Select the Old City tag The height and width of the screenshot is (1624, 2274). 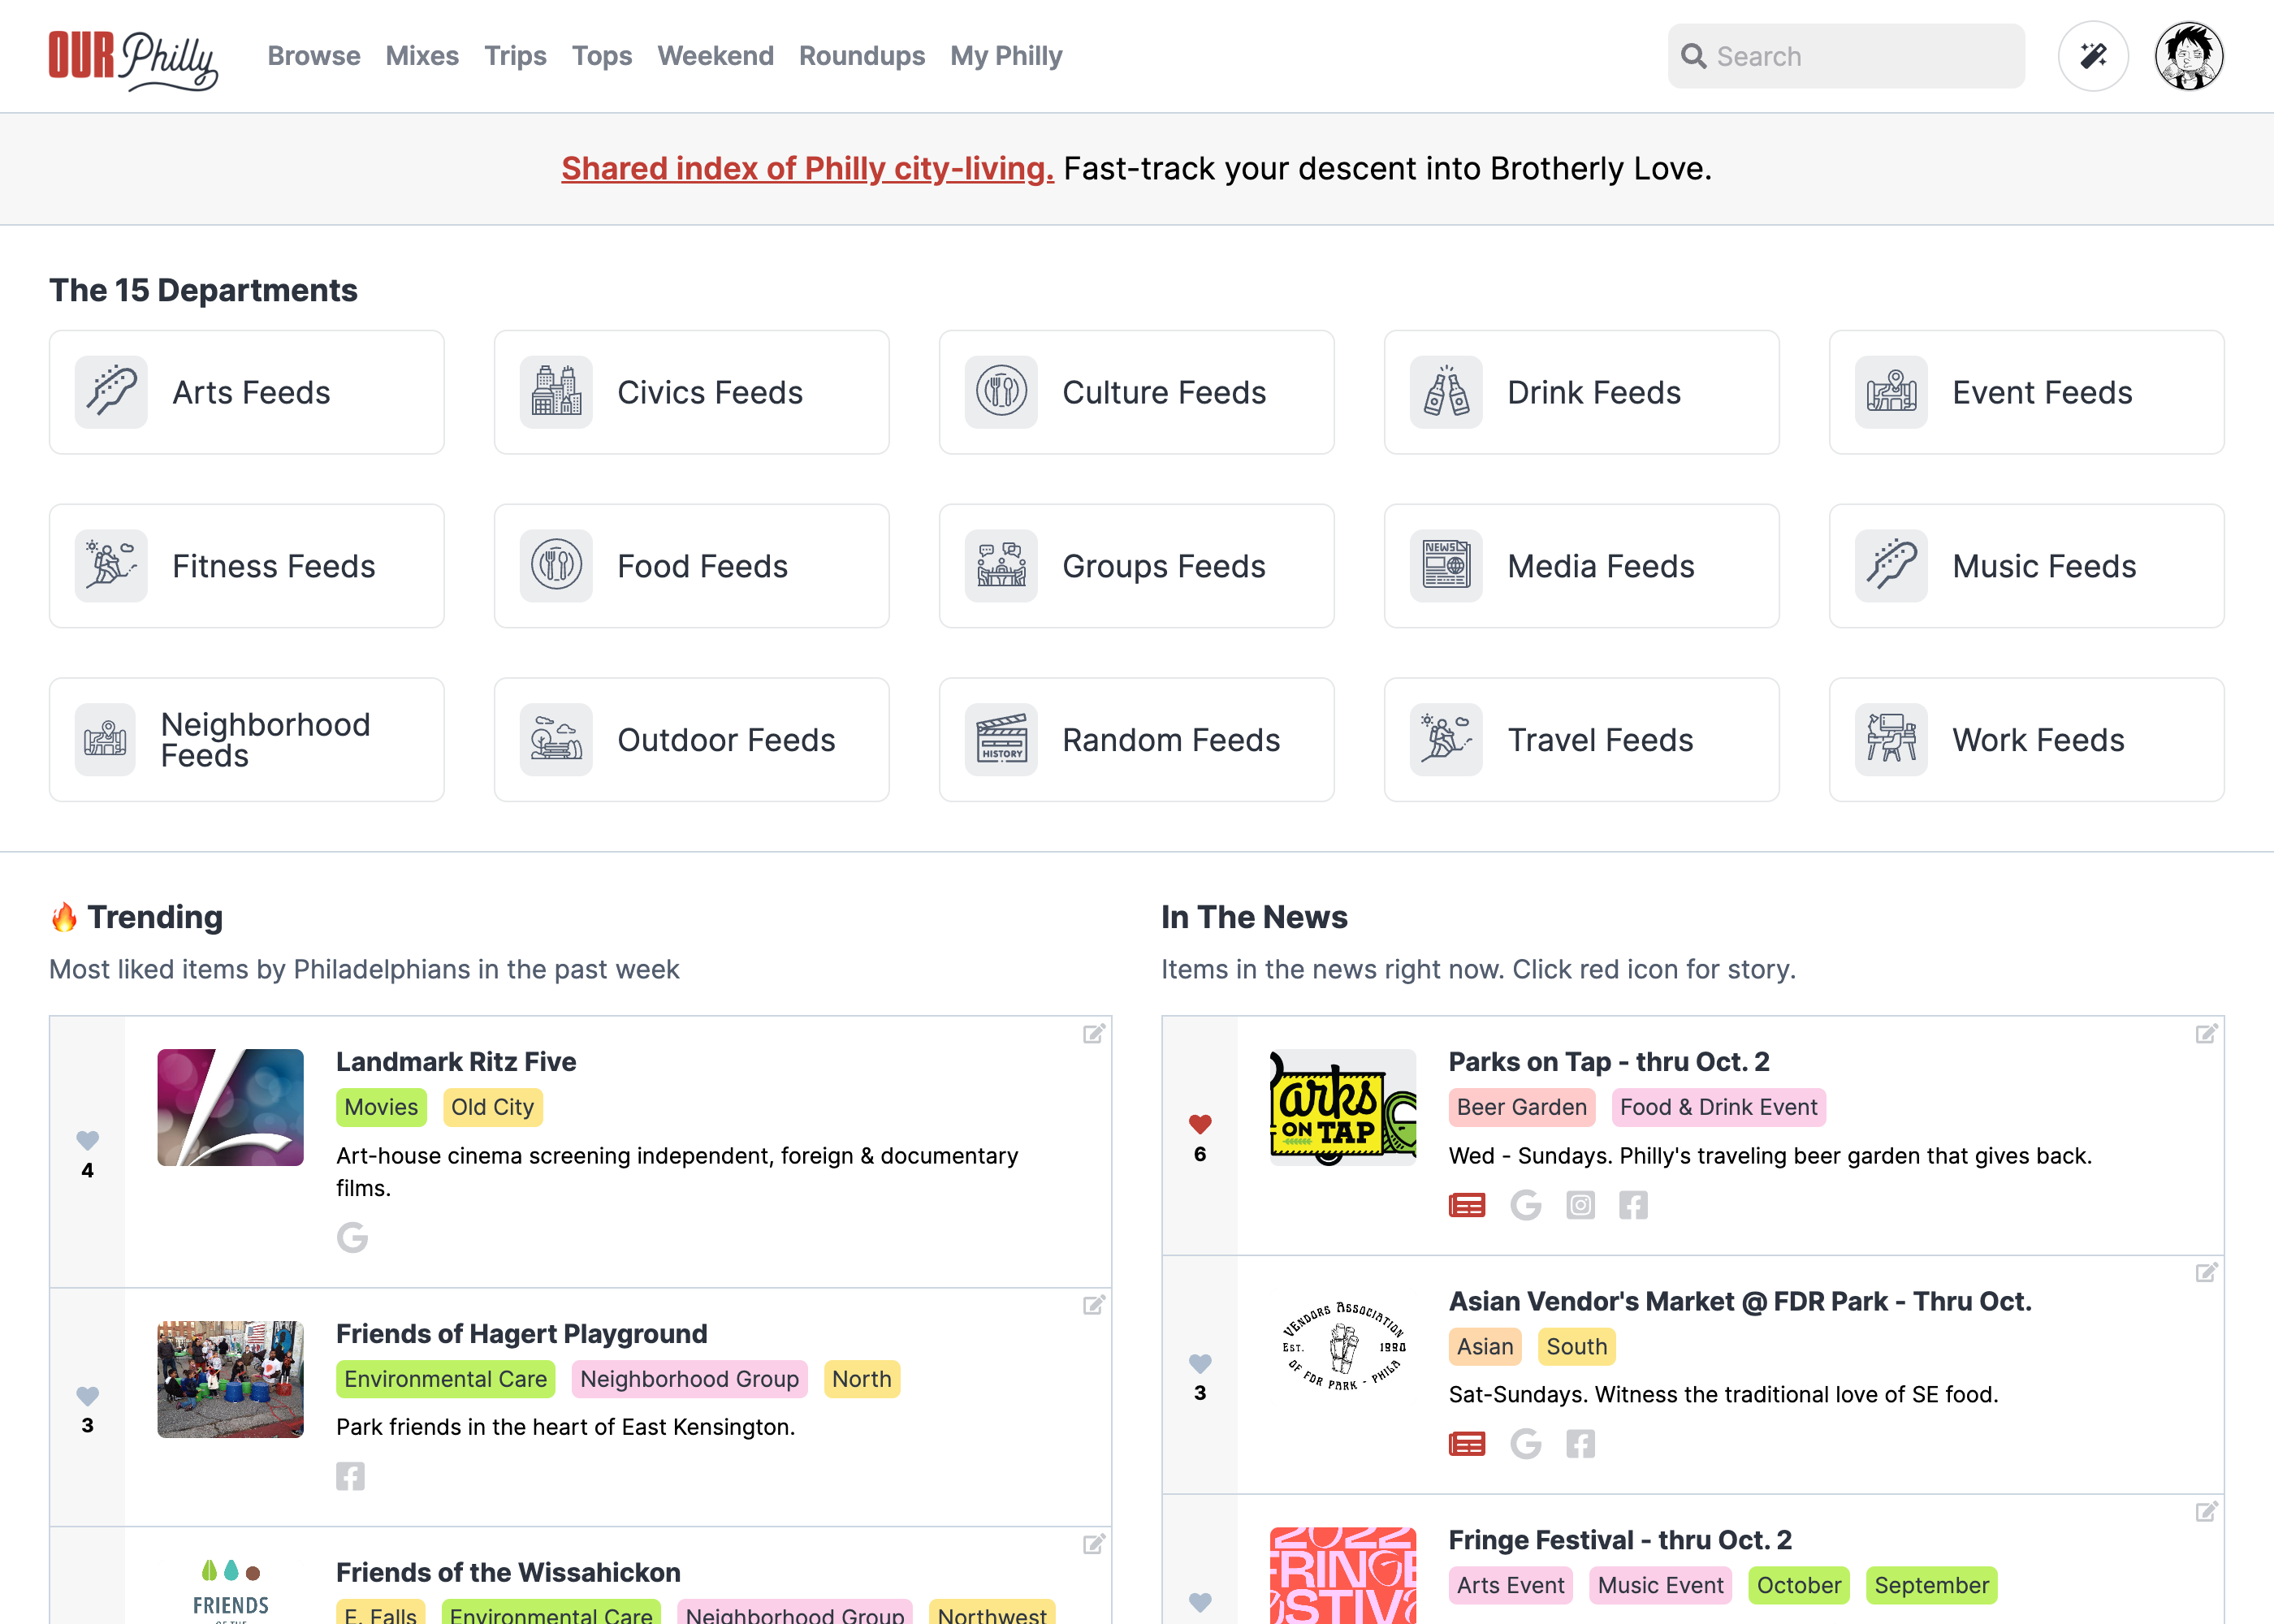pyautogui.click(x=492, y=1107)
